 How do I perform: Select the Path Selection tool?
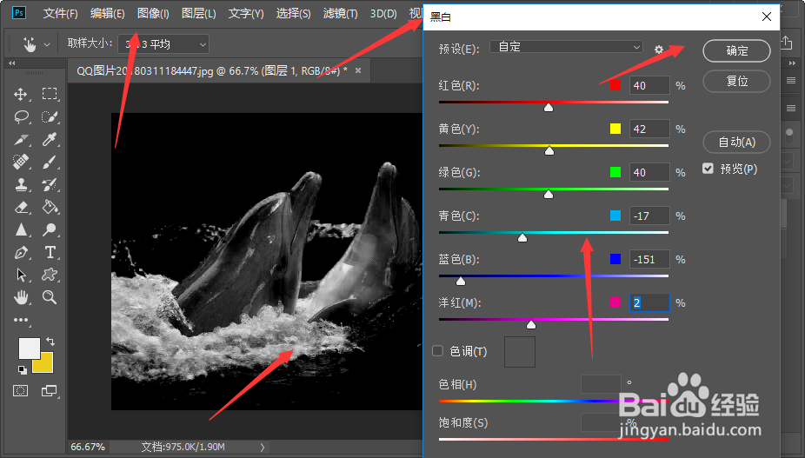(21, 275)
